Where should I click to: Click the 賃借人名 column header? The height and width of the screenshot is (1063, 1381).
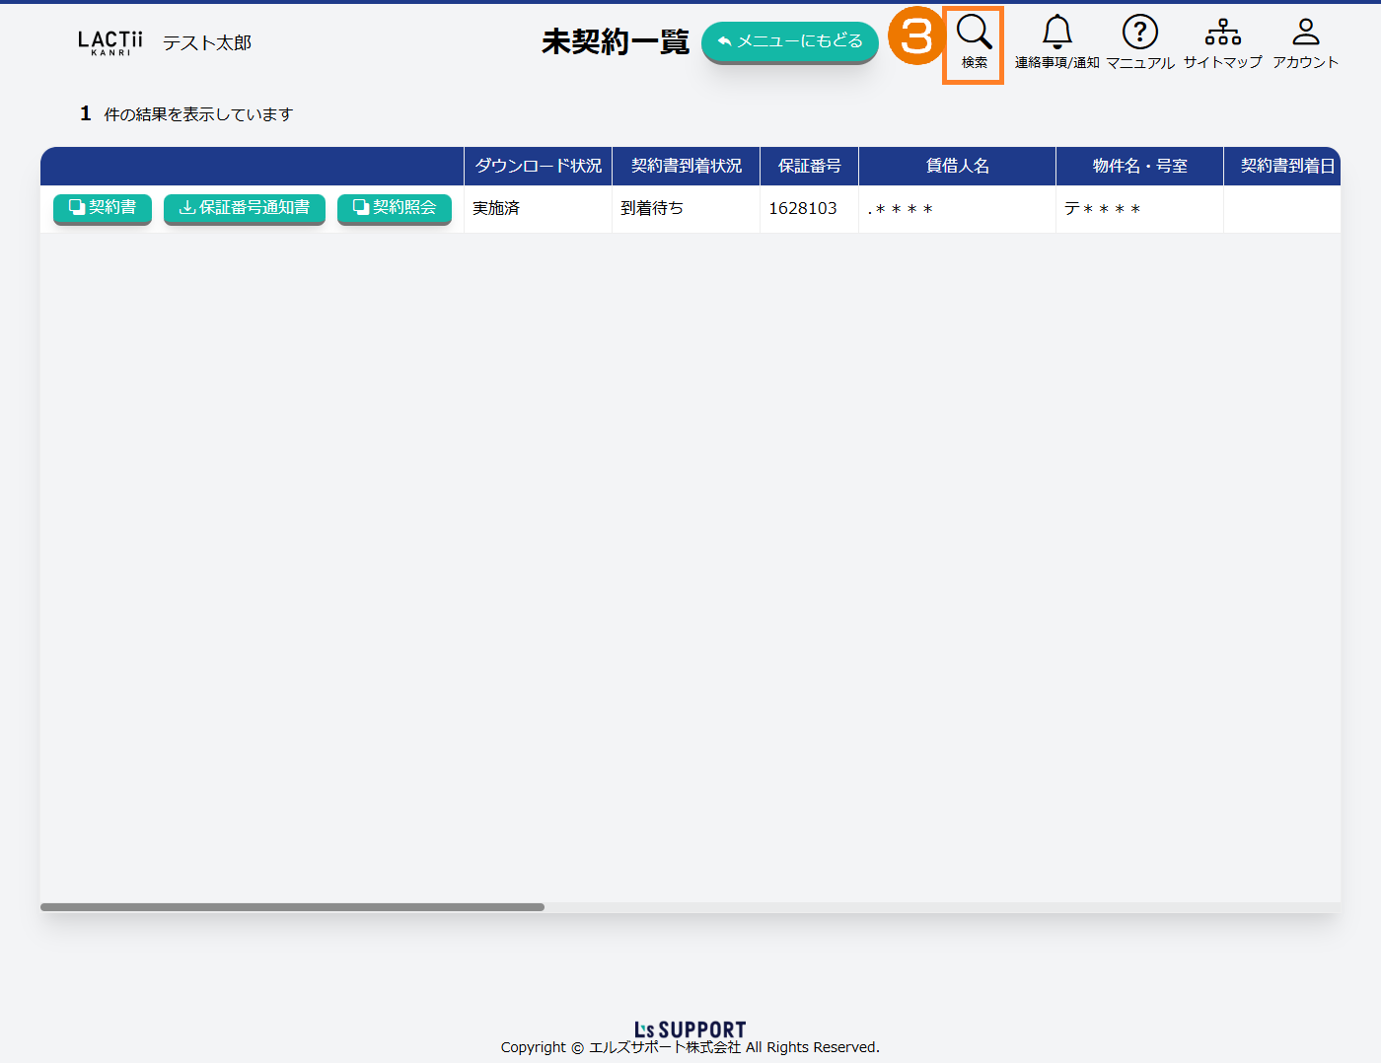coord(957,166)
